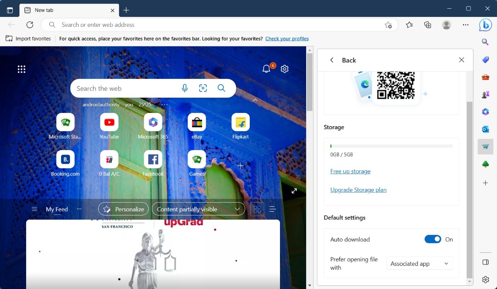
Task: Click the magnifier search button in web search
Action: pos(222,88)
